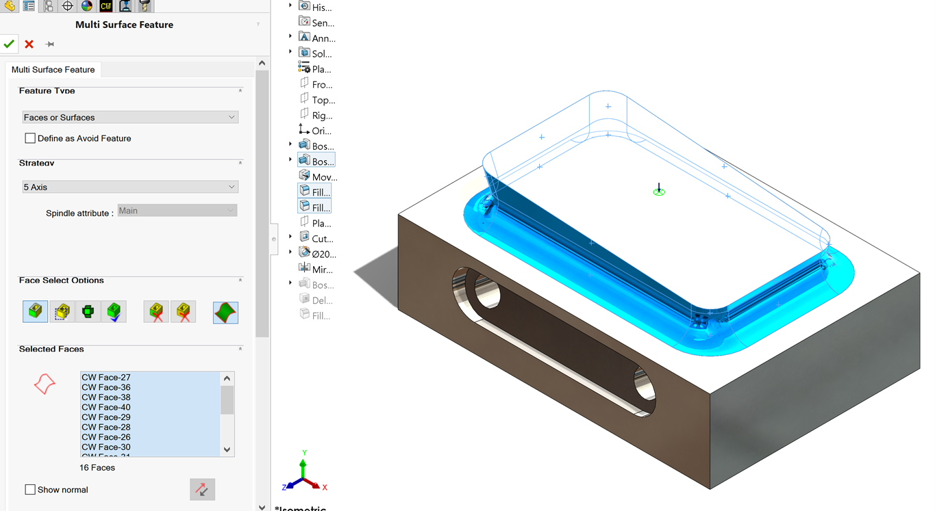Click the Window Select faces option
935x511 pixels.
pos(61,311)
